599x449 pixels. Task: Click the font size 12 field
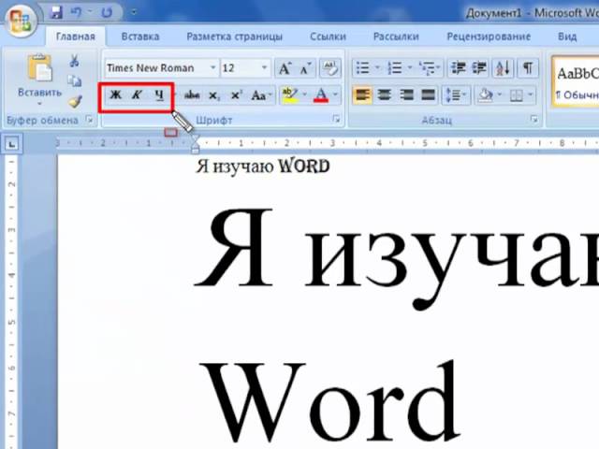[x=240, y=68]
